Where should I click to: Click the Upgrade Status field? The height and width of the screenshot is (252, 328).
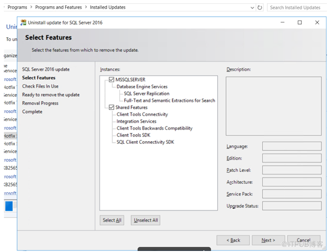[292, 205]
